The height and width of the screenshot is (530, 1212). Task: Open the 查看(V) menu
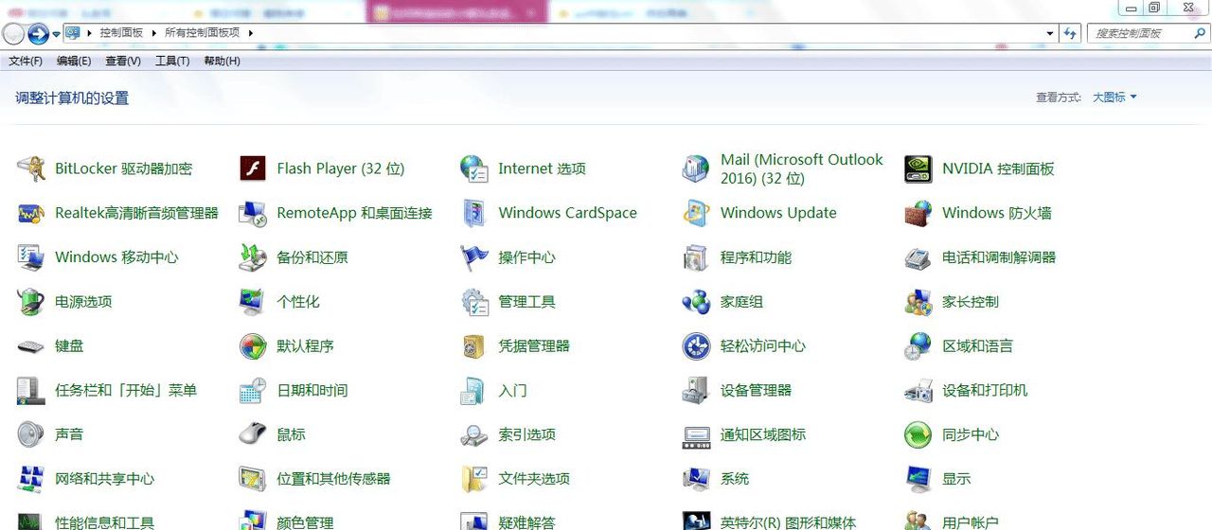[x=123, y=61]
